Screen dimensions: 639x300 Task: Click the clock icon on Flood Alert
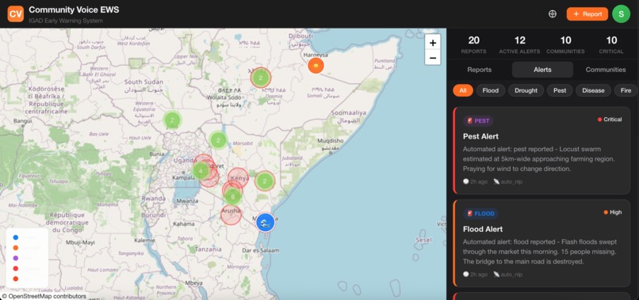[x=466, y=275]
